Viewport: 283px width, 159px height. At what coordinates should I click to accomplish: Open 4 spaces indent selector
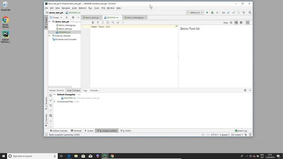[225, 135]
